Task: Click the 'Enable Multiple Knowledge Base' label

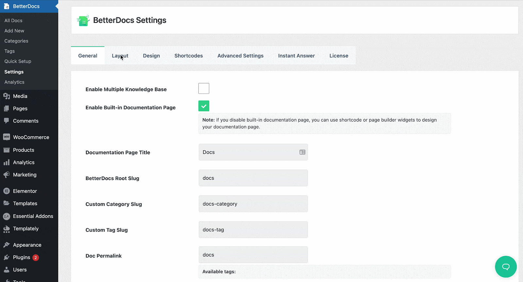Action: 126,89
